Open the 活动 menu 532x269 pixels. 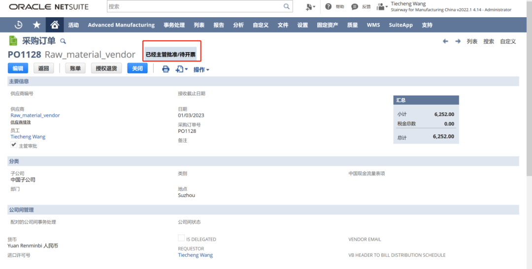[x=73, y=25]
